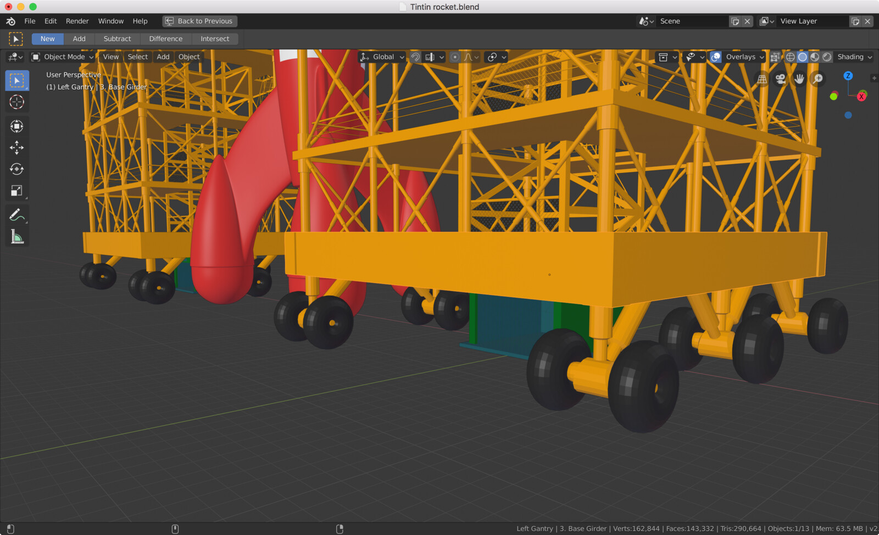
Task: Open the proportional falloff curve dropdown
Action: [471, 57]
